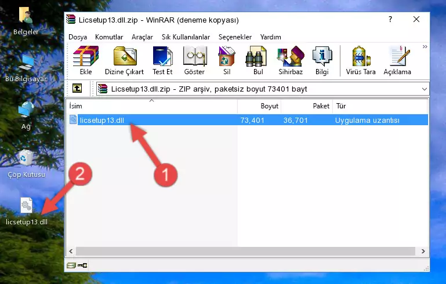The height and width of the screenshot is (284, 446).
Task: Open the Yardım menu
Action: [270, 37]
